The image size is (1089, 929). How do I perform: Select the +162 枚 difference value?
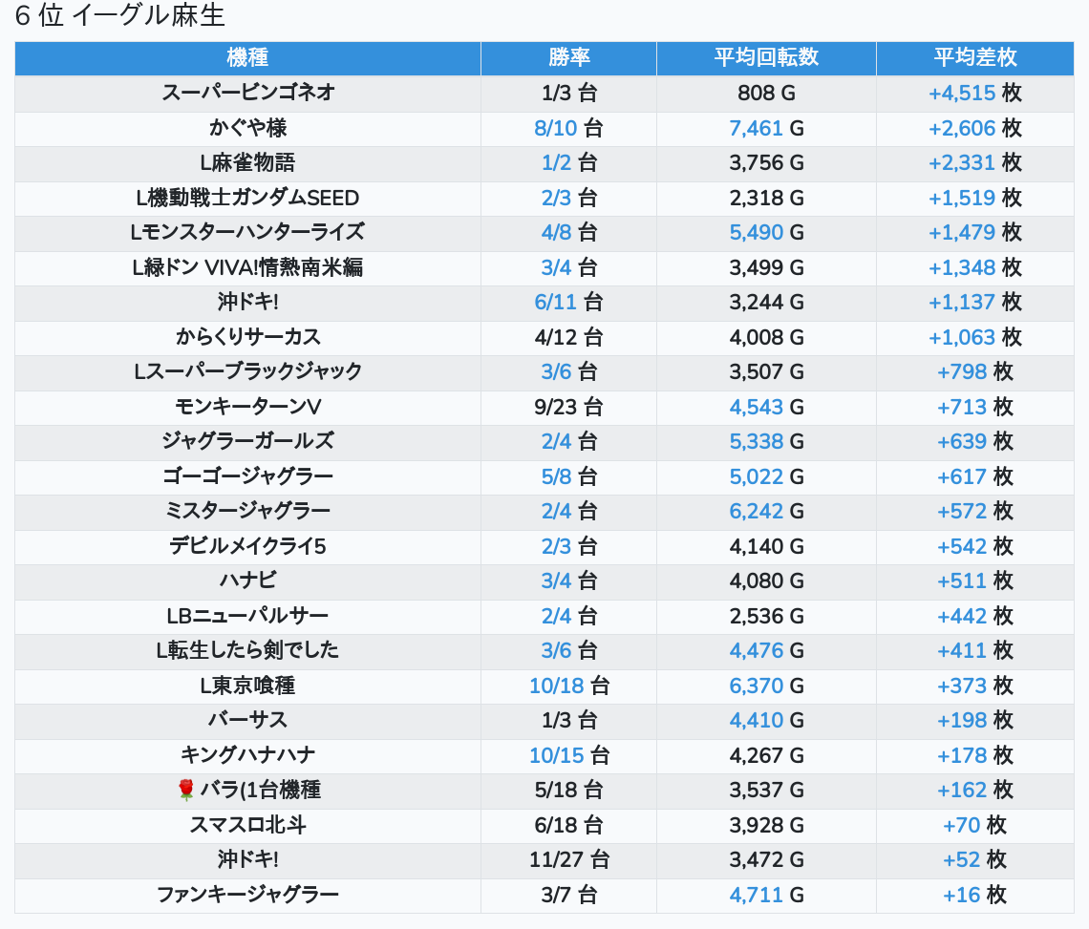(x=975, y=791)
